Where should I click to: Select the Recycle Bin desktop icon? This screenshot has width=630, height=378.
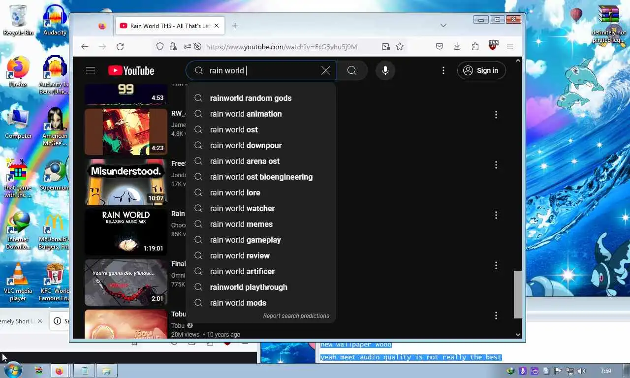[x=18, y=20]
